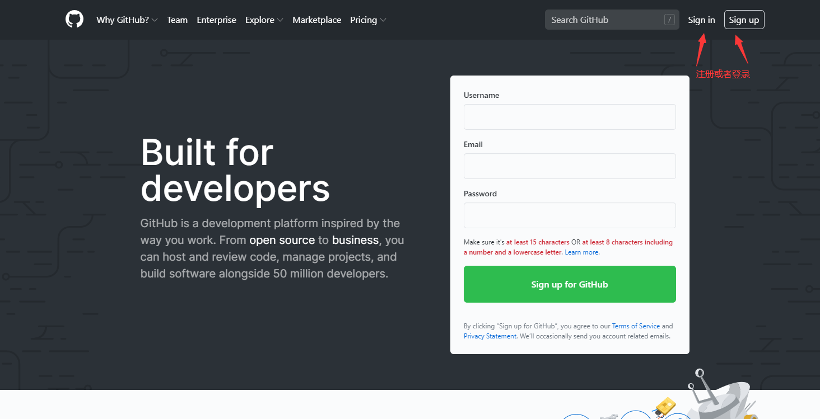Click the Password label text
Image resolution: width=820 pixels, height=419 pixels.
click(x=480, y=194)
